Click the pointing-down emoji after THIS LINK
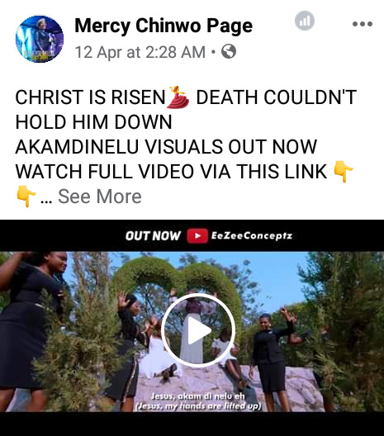Image resolution: width=384 pixels, height=436 pixels. click(x=343, y=171)
